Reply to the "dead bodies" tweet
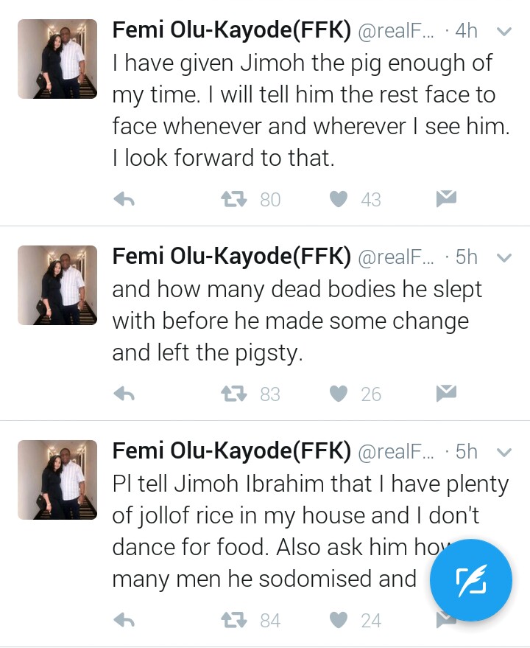The image size is (530, 648). tap(124, 394)
